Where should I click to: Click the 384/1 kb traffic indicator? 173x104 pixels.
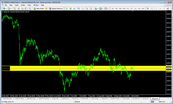tap(162, 102)
